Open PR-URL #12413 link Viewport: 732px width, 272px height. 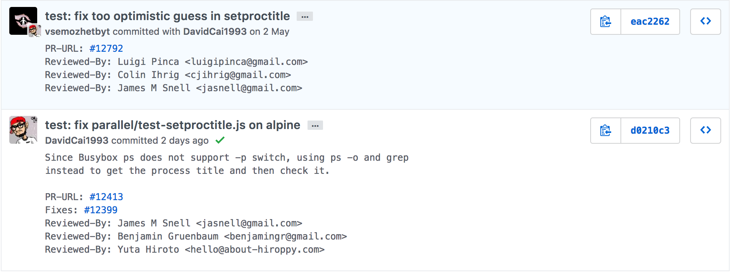[106, 197]
